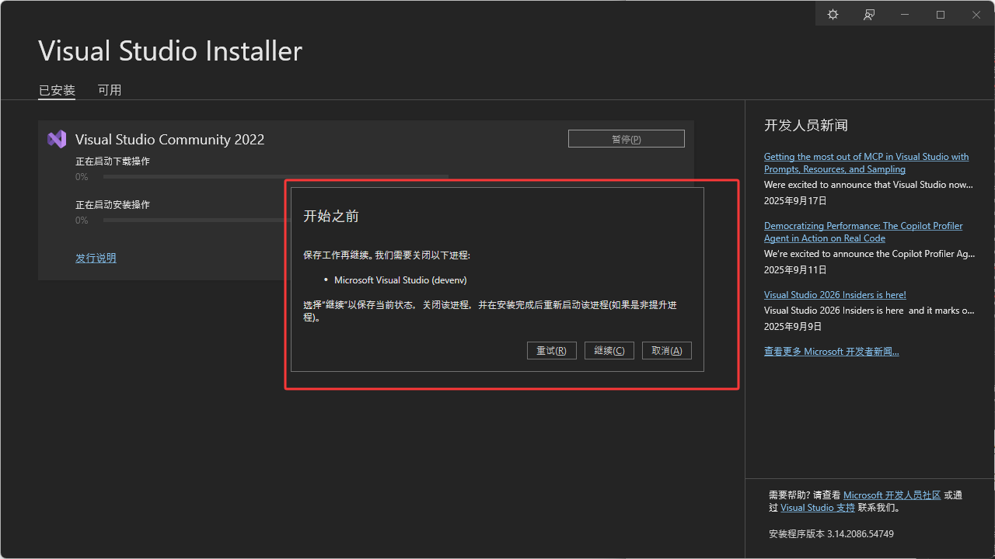The height and width of the screenshot is (559, 995).
Task: Close the Visual Studio Installer window
Action: pyautogui.click(x=976, y=15)
